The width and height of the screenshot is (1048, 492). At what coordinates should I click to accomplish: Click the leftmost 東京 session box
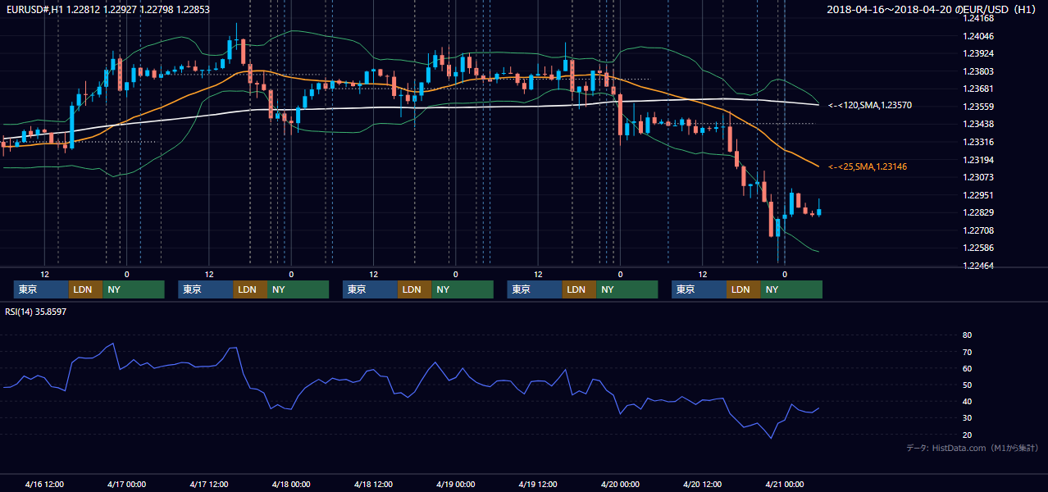coord(41,289)
